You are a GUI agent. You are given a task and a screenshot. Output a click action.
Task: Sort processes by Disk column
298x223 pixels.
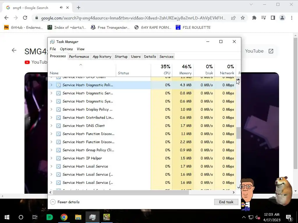[x=204, y=70]
